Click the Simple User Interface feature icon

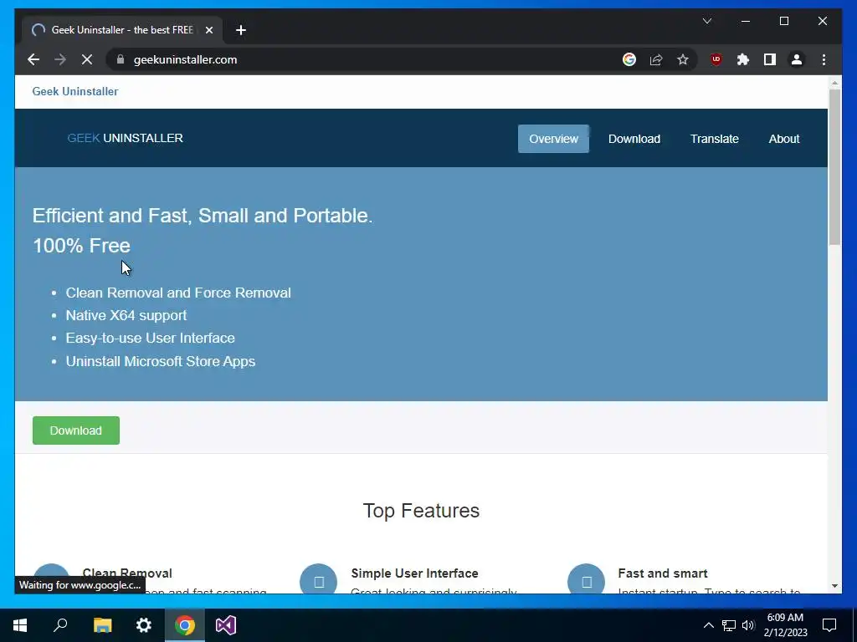point(319,581)
